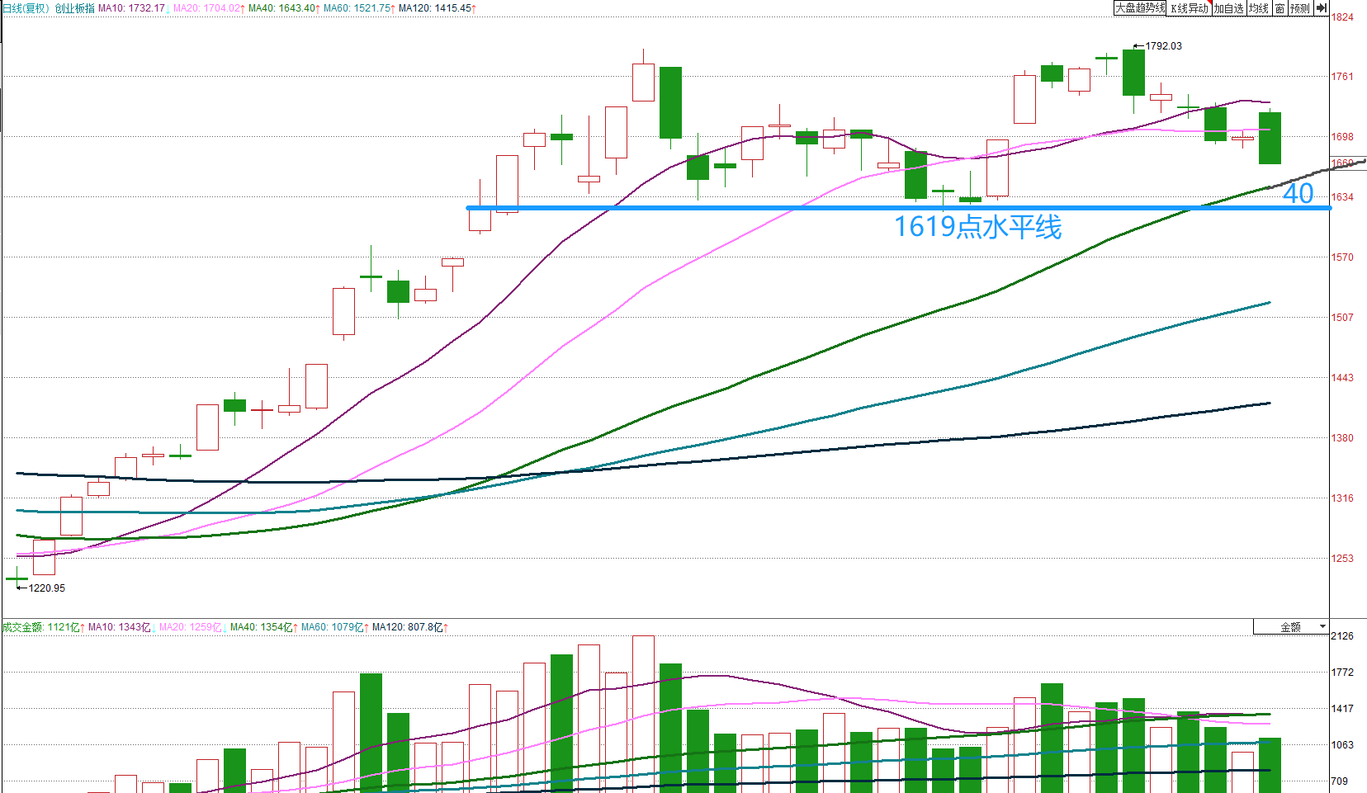Click the MA60: 1521.75 indicator label
Image resolution: width=1367 pixels, height=793 pixels.
point(359,8)
